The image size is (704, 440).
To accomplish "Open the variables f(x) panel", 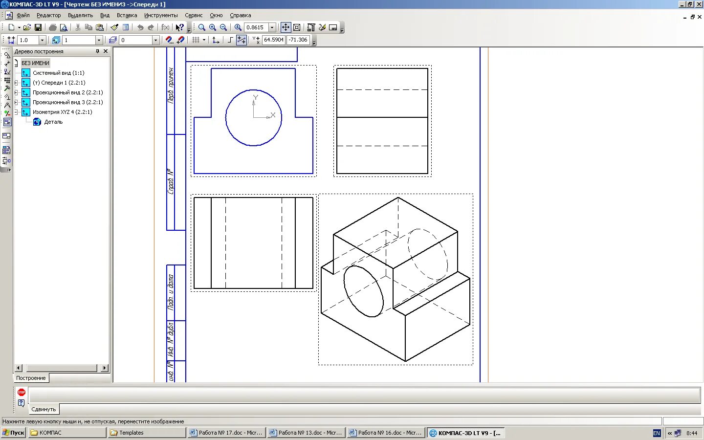I will [165, 27].
